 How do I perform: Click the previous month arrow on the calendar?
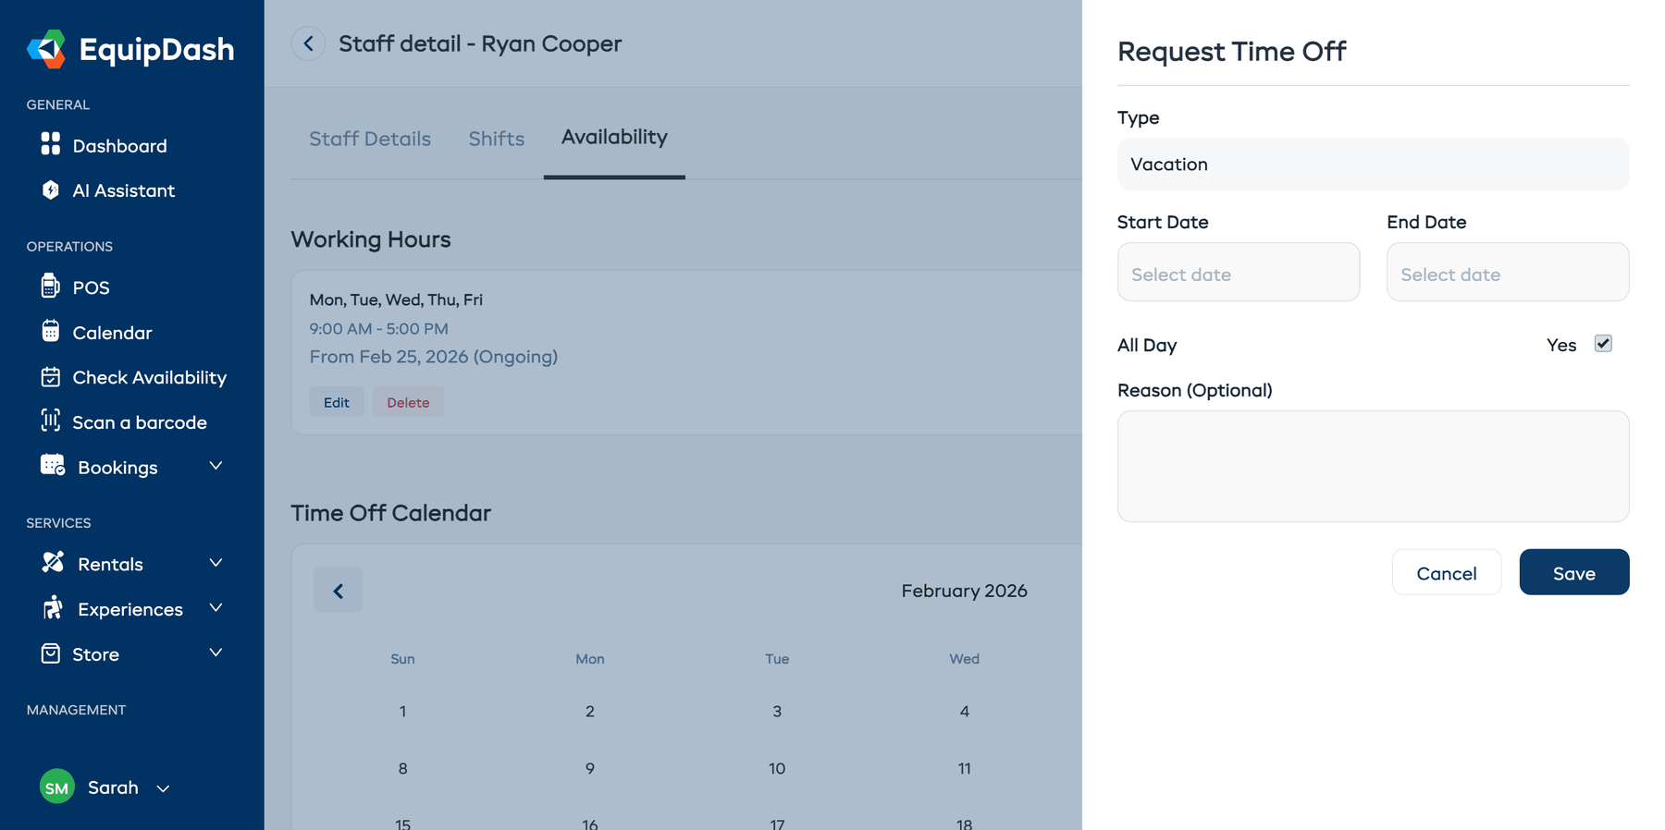pyautogui.click(x=338, y=591)
